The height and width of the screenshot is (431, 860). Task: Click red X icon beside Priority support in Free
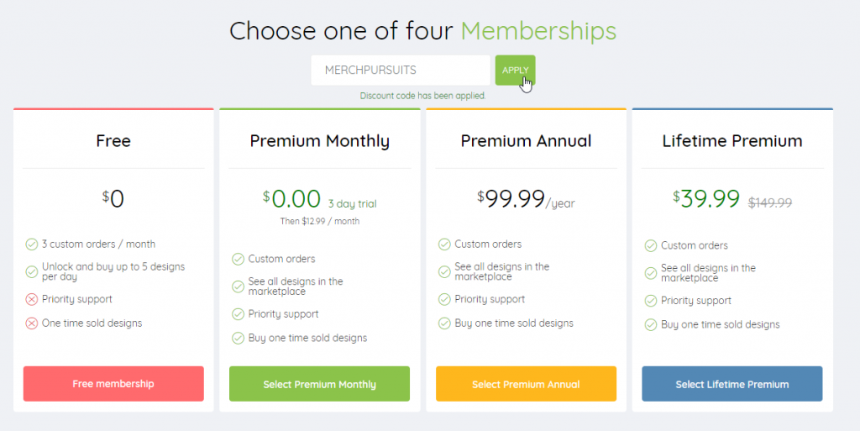point(32,299)
